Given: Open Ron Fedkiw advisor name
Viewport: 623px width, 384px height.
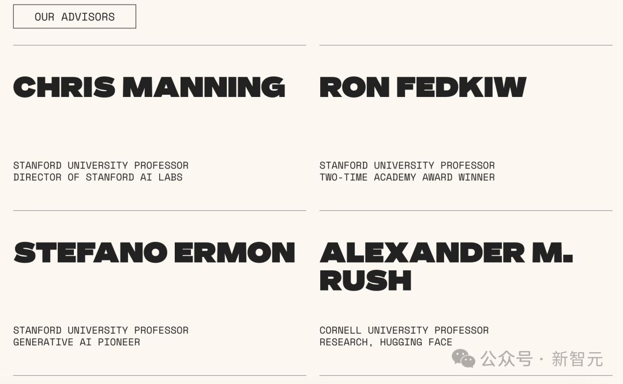Looking at the screenshot, I should [423, 87].
